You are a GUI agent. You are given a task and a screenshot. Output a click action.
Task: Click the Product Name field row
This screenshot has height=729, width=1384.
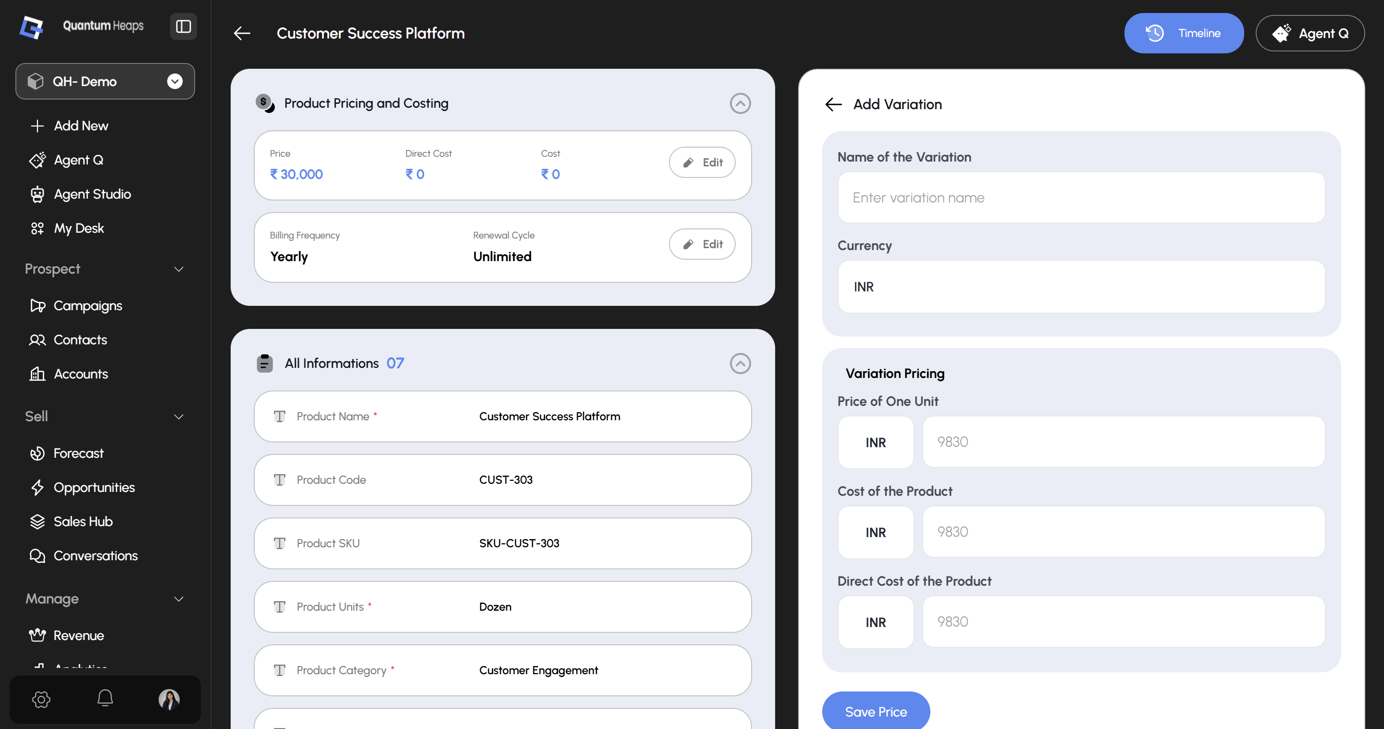502,416
